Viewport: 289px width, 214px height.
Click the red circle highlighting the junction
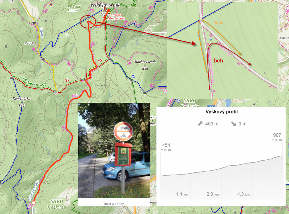coord(88,22)
